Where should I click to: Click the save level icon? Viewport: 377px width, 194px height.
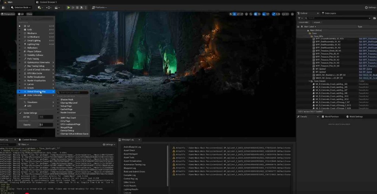coord(3,7)
